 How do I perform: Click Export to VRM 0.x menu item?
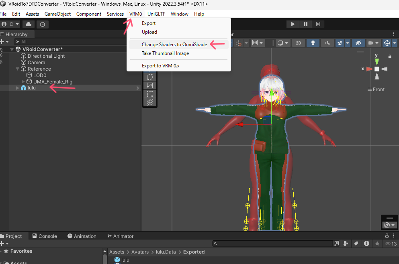160,66
